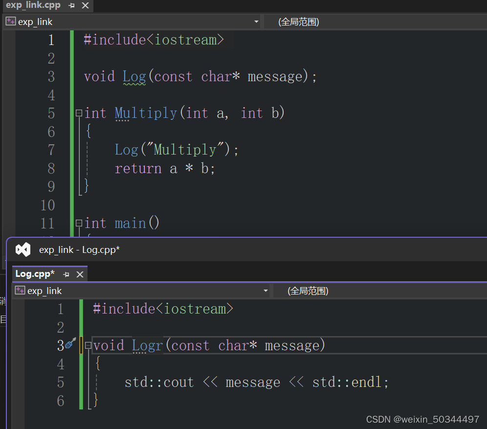Open the exp_link project navigation dropdown

[256, 22]
